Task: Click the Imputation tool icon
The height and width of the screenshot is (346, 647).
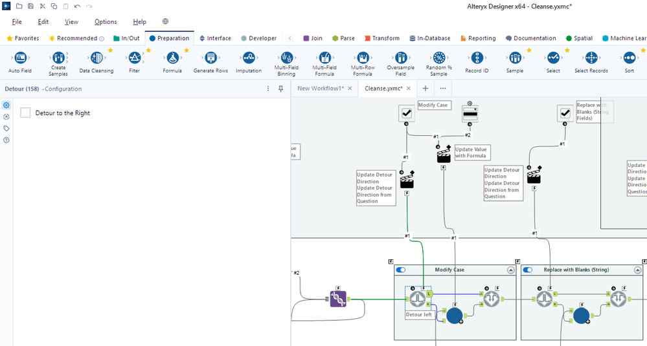Action: [249, 58]
